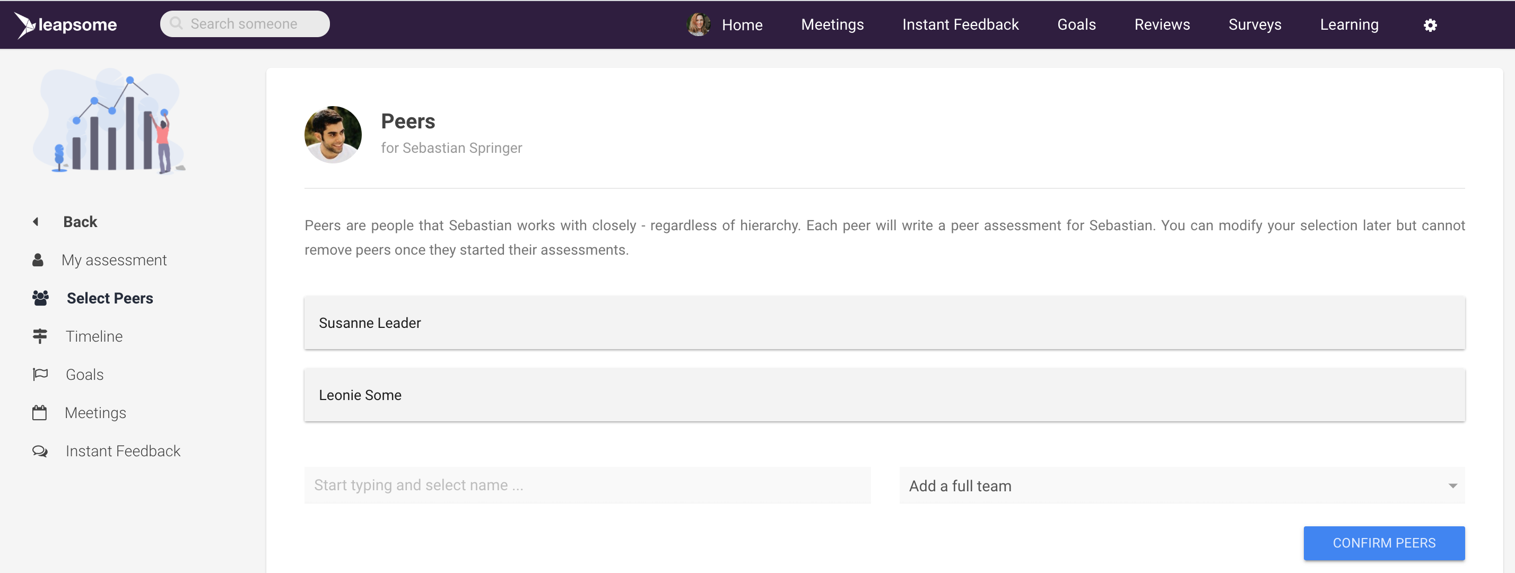Select the Leonie Some peer row

(x=884, y=395)
